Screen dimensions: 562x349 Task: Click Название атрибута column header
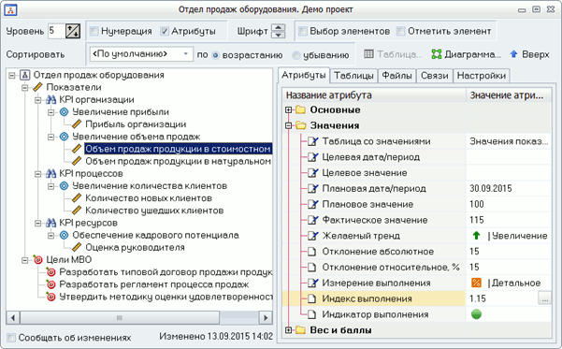pos(374,95)
